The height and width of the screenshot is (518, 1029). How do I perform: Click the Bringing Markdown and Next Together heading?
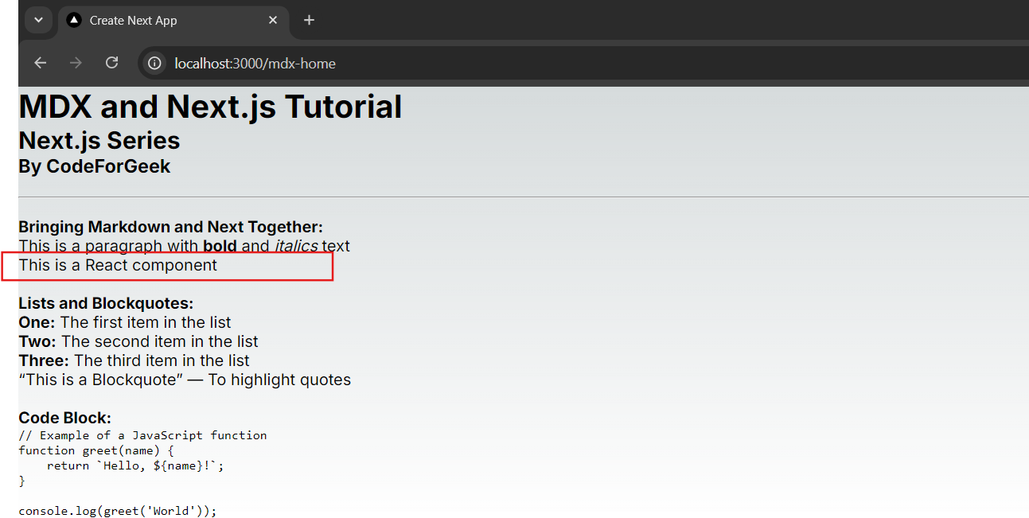[170, 227]
